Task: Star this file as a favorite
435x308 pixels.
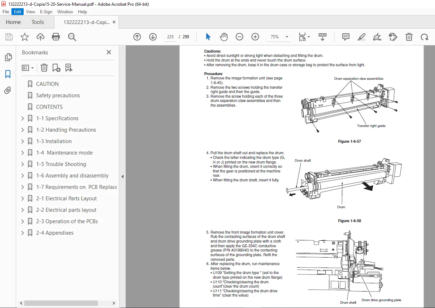Action: click(25, 37)
